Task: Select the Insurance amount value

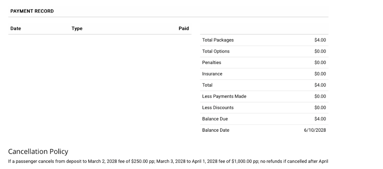Action: (x=320, y=74)
